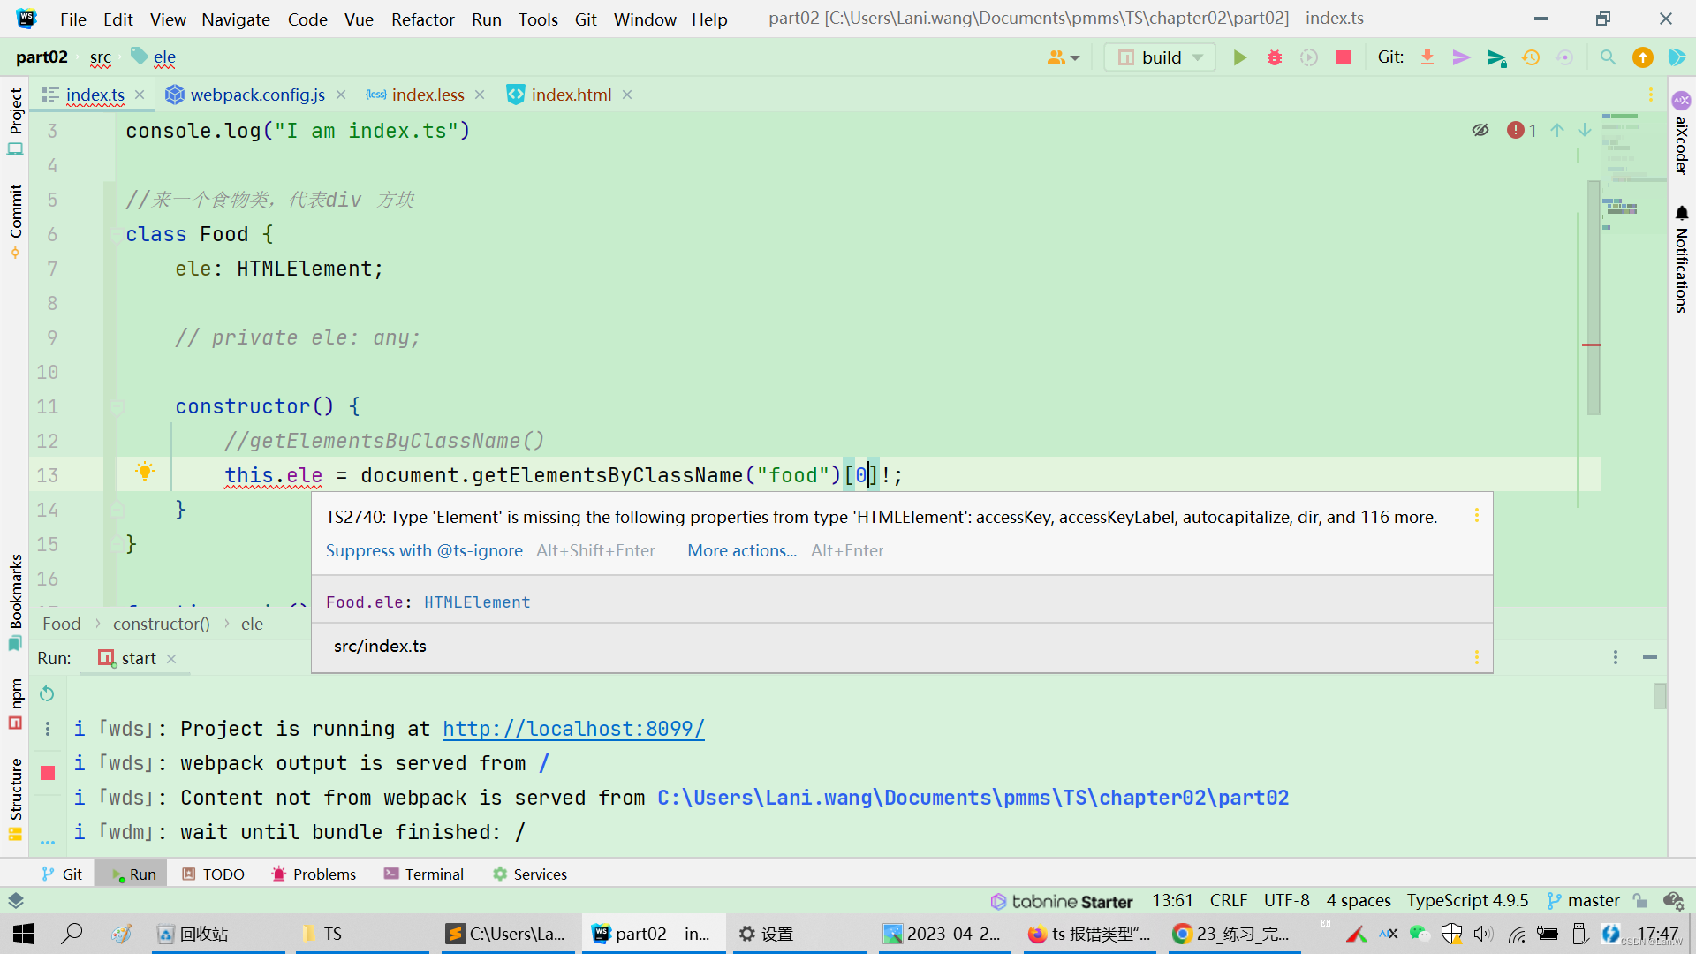Rerun the start process icon

coord(47,694)
